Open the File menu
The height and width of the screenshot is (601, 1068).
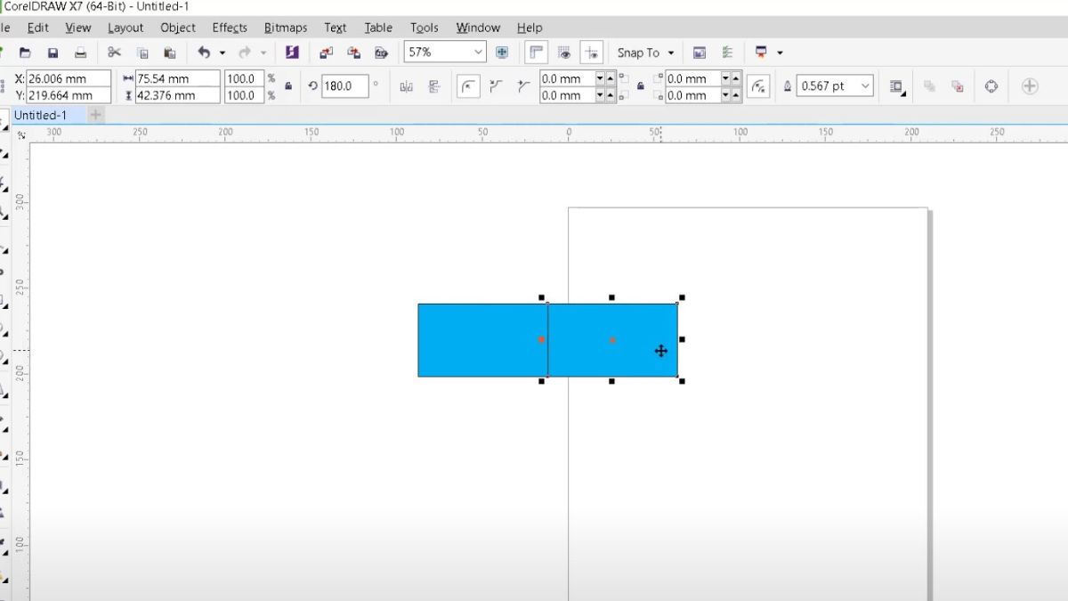click(x=4, y=28)
